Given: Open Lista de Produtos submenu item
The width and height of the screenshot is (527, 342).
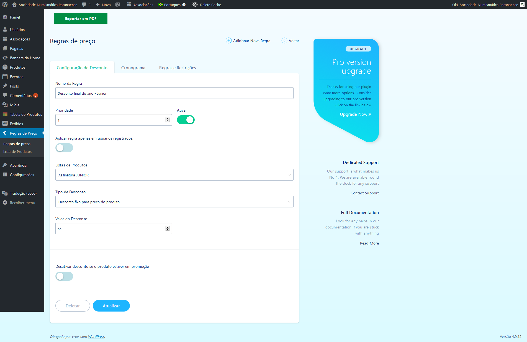Looking at the screenshot, I should click(17, 151).
